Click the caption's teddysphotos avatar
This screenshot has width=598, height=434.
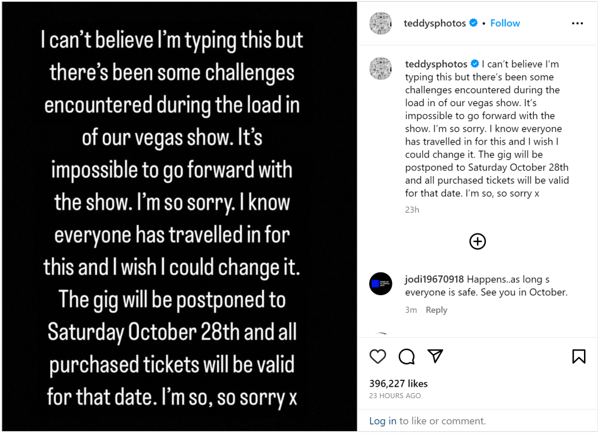pos(381,69)
